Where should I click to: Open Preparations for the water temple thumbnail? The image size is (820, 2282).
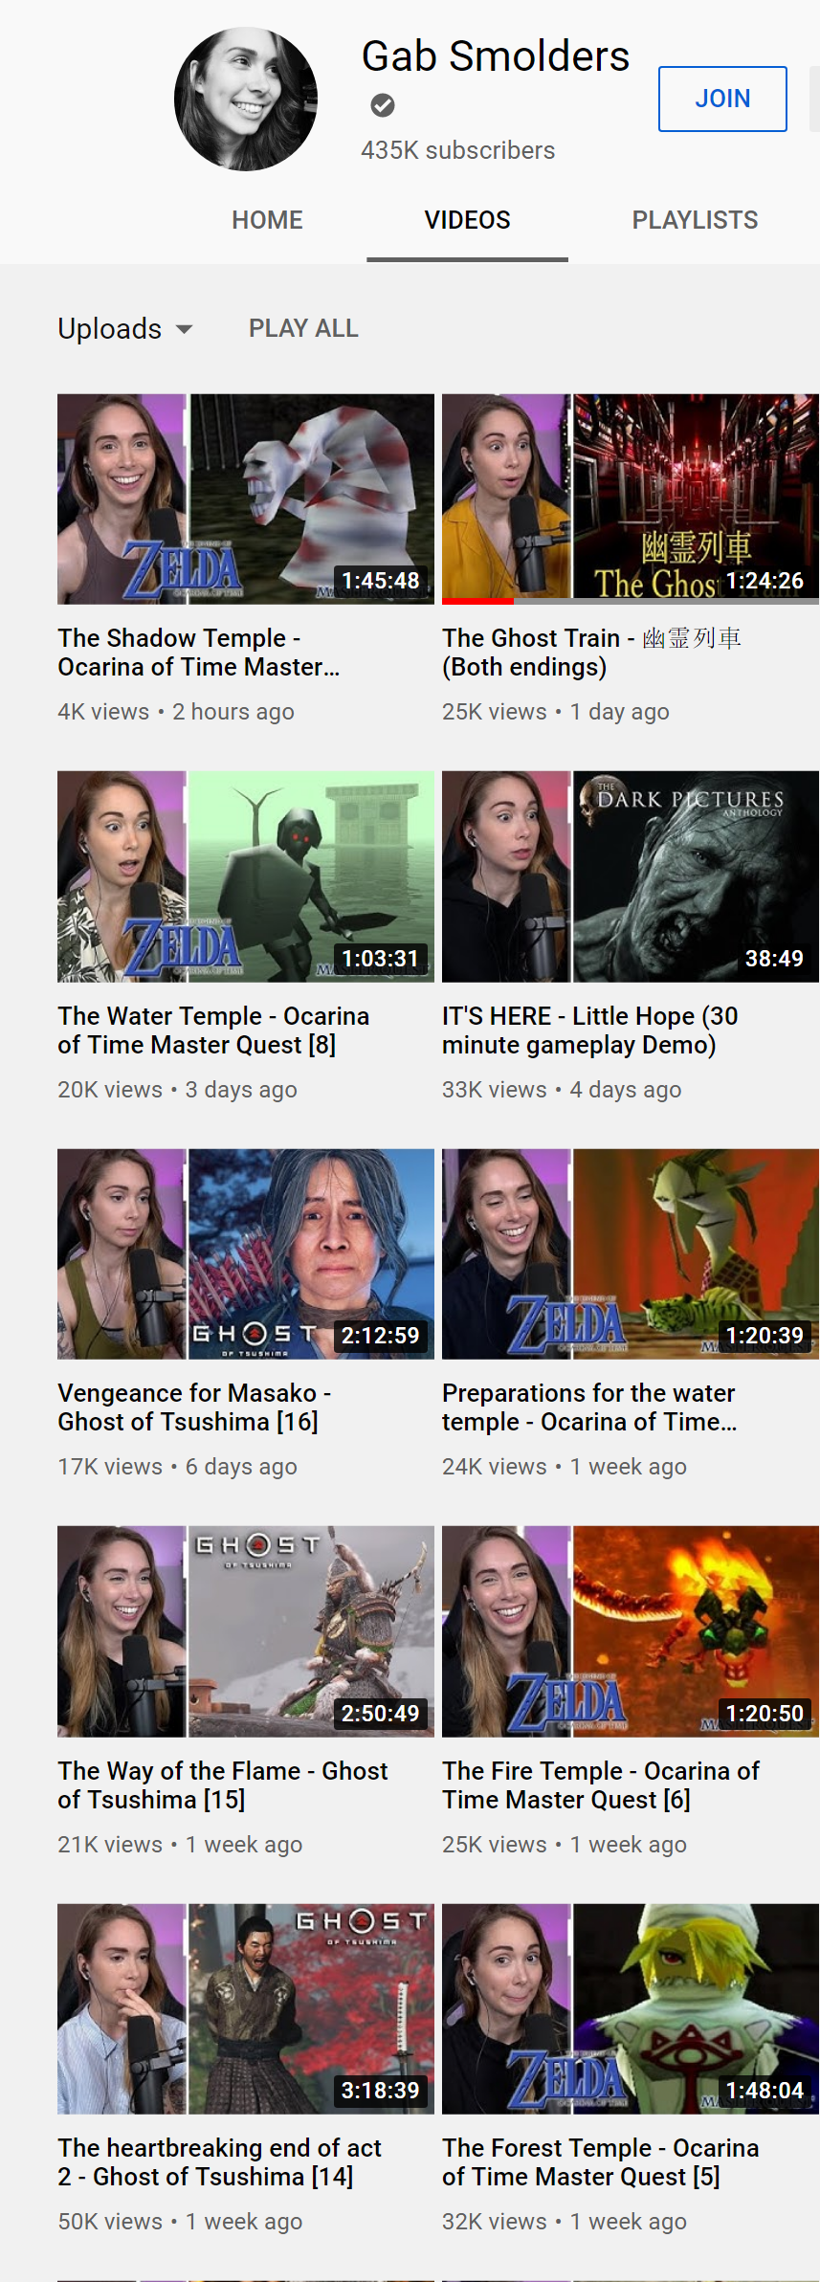coord(631,1254)
